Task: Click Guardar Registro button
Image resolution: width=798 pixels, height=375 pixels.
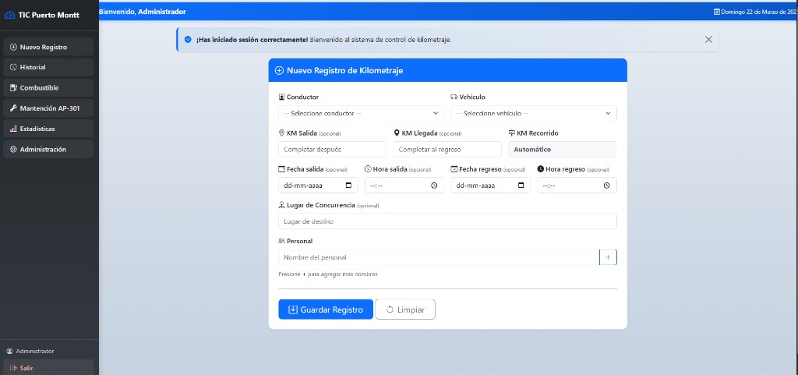Action: (x=326, y=310)
